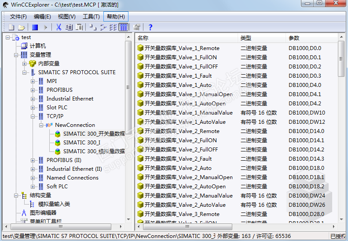Select the 开关量数据库_Valve_1_ManualOpen tag

tap(188, 94)
